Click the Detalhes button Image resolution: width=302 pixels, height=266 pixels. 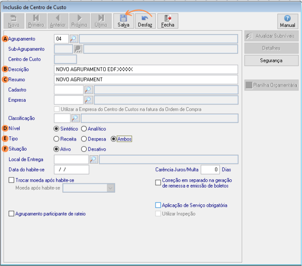tap(271, 48)
